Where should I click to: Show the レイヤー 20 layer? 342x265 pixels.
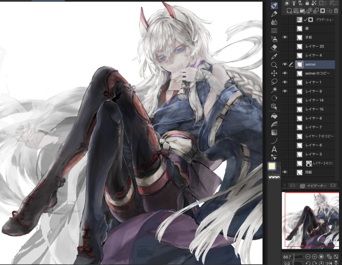point(285,46)
